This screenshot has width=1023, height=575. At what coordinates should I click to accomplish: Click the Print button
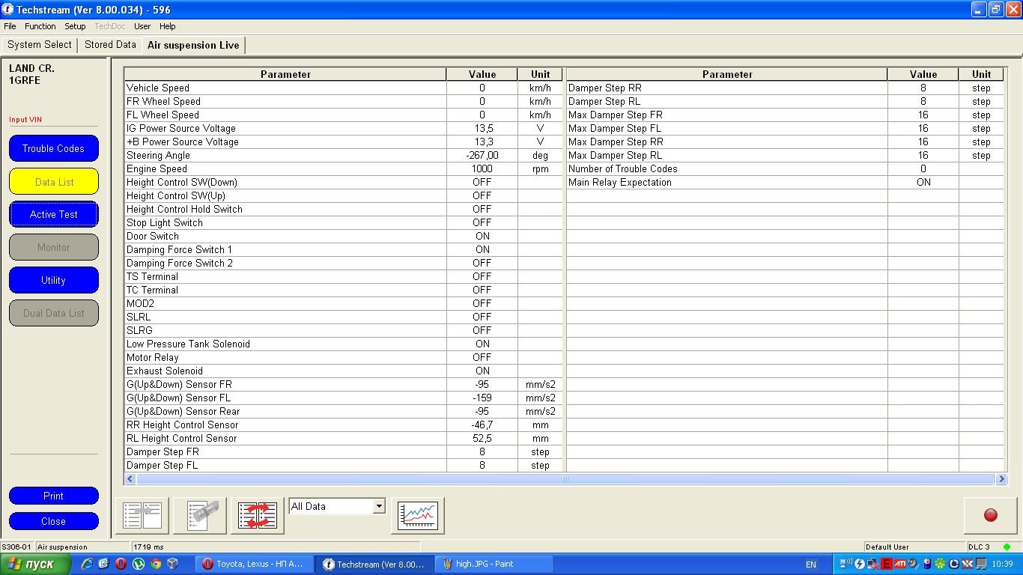tap(54, 496)
